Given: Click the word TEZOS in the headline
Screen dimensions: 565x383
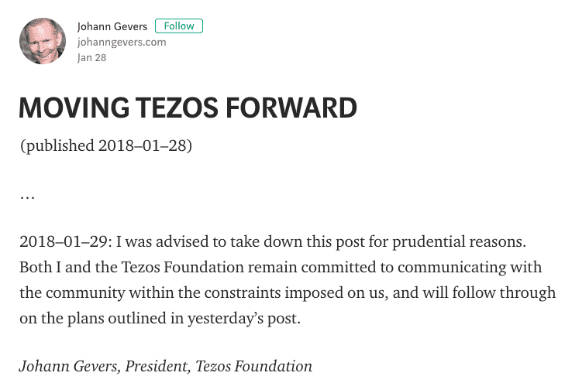Looking at the screenshot, I should click(x=172, y=108).
